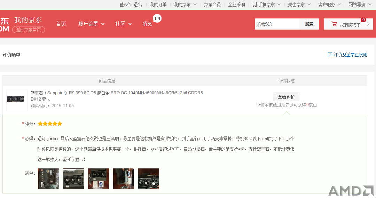
Task: Click the 评价状态 column header
Action: 286,81
